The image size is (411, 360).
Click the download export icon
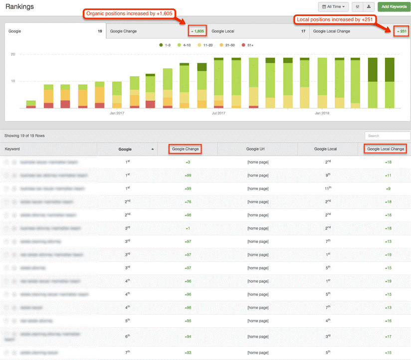(369, 6)
